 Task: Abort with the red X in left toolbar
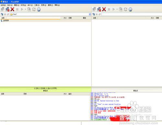click(x=12, y=9)
